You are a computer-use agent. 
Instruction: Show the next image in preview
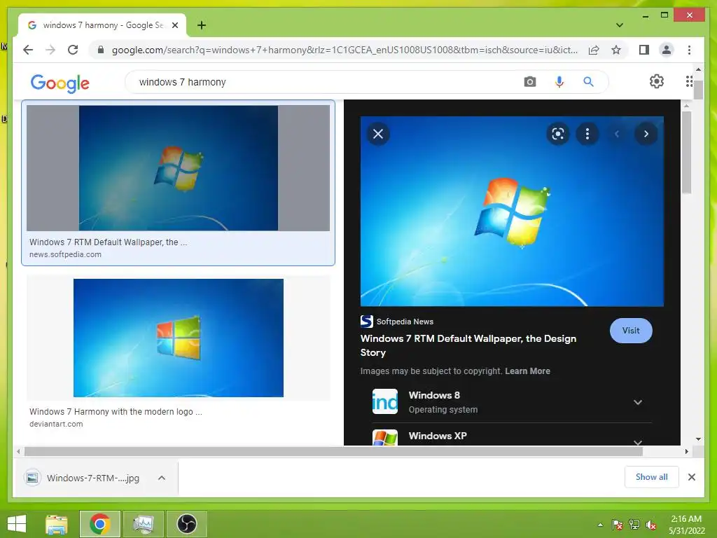coord(646,134)
